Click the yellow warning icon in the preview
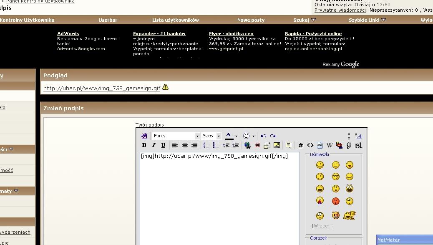433x245 pixels. coord(165,87)
